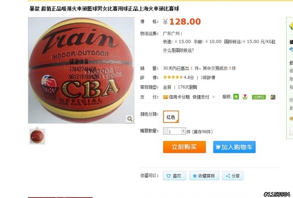Expand the payment methods dropdown arrow

pyautogui.click(x=214, y=97)
